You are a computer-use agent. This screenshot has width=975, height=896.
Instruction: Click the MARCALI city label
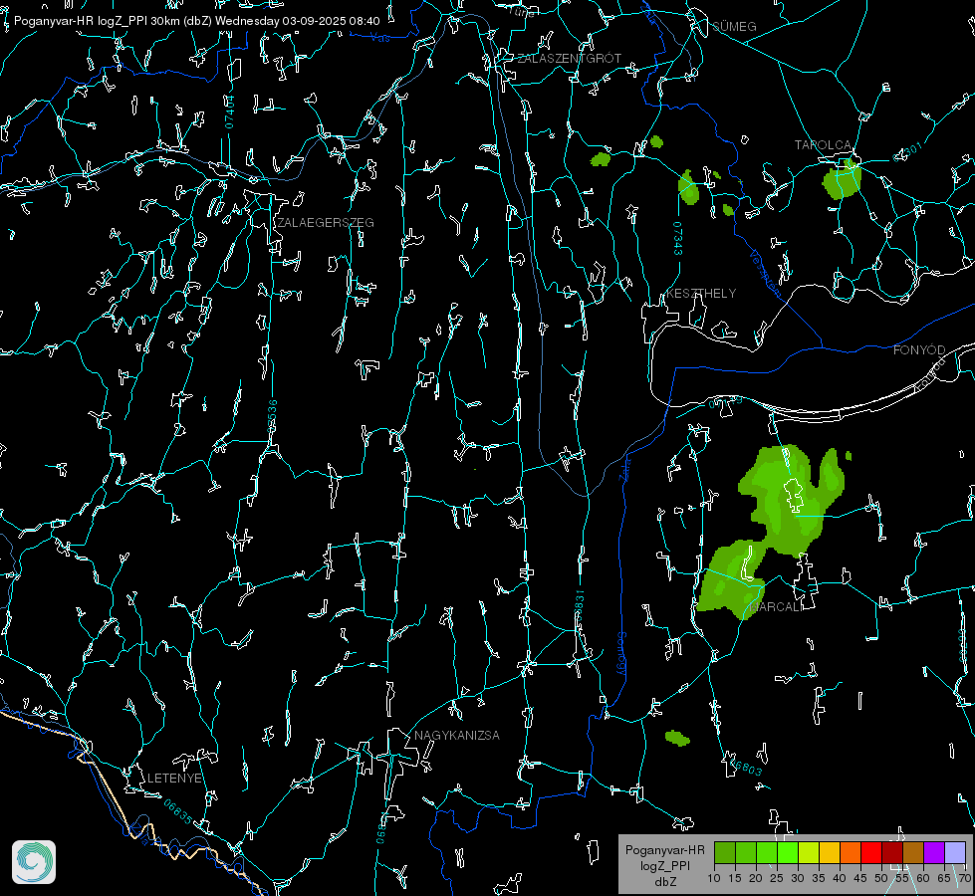(776, 607)
